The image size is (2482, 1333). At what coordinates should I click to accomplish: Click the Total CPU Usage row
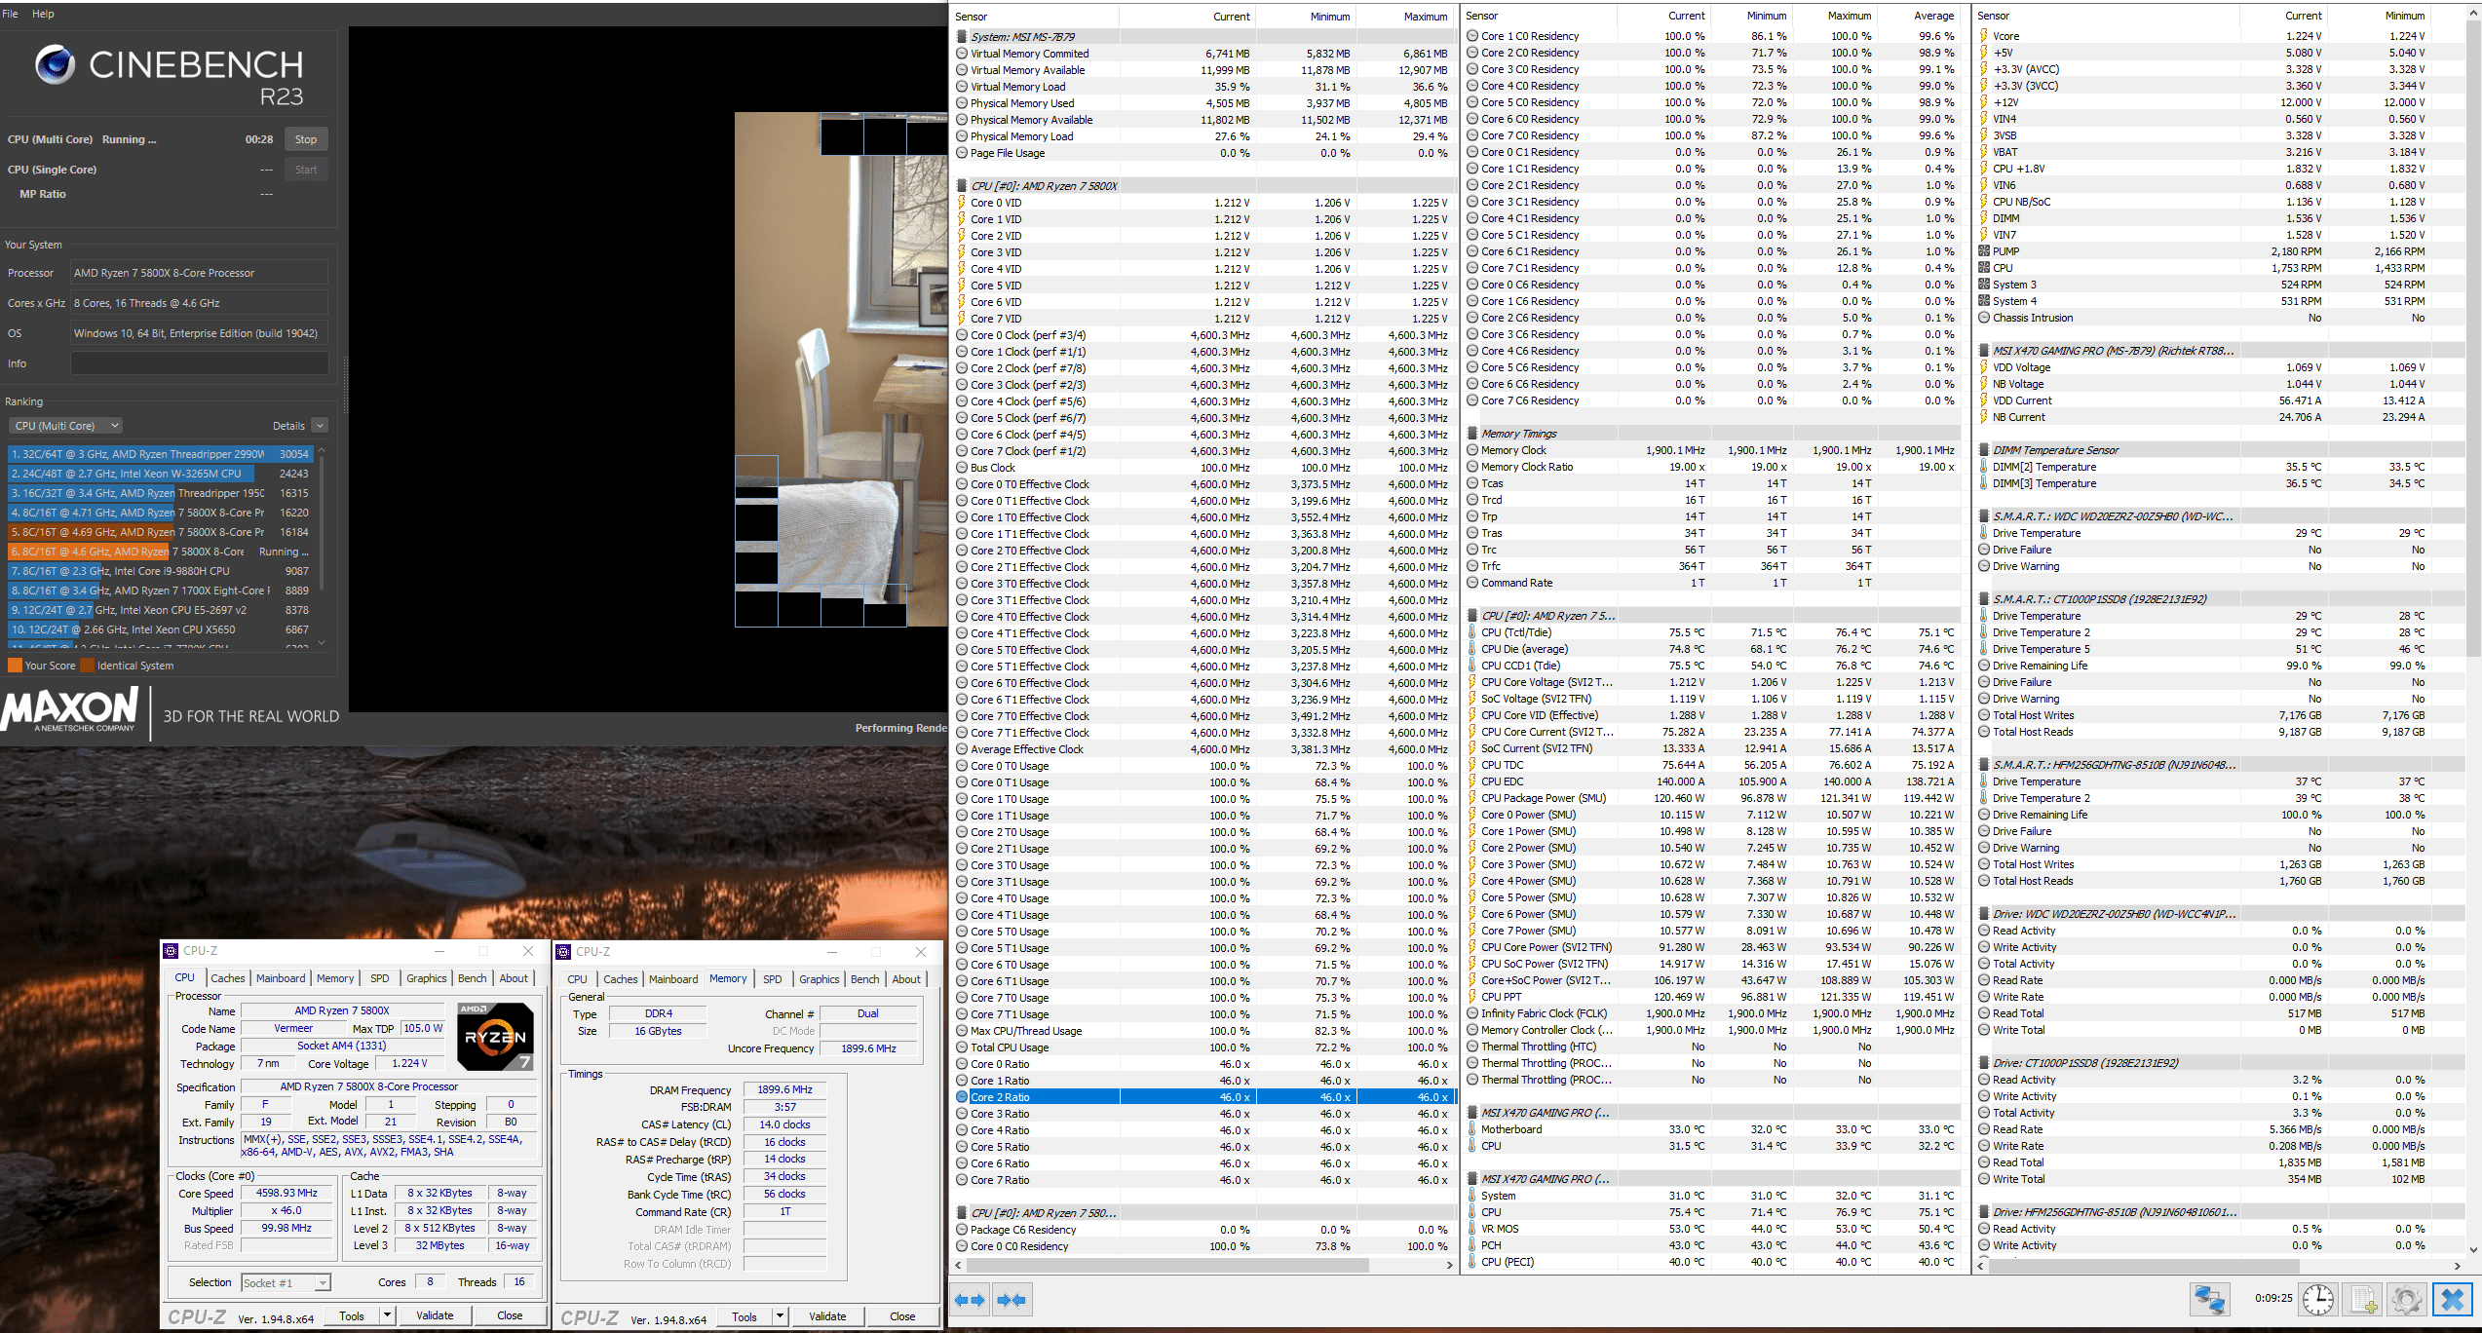[x=1203, y=1047]
